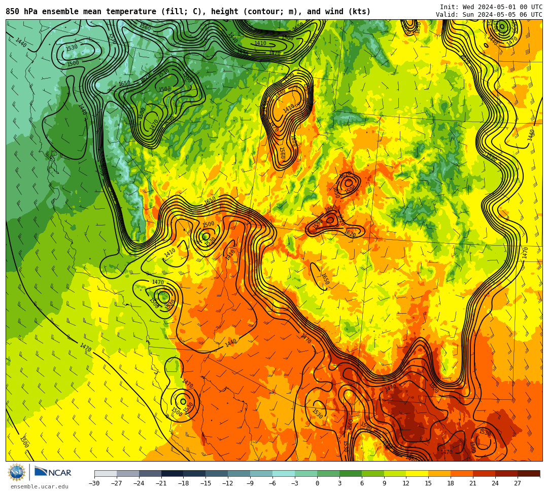Click the 6 colorbar tick label

362,483
